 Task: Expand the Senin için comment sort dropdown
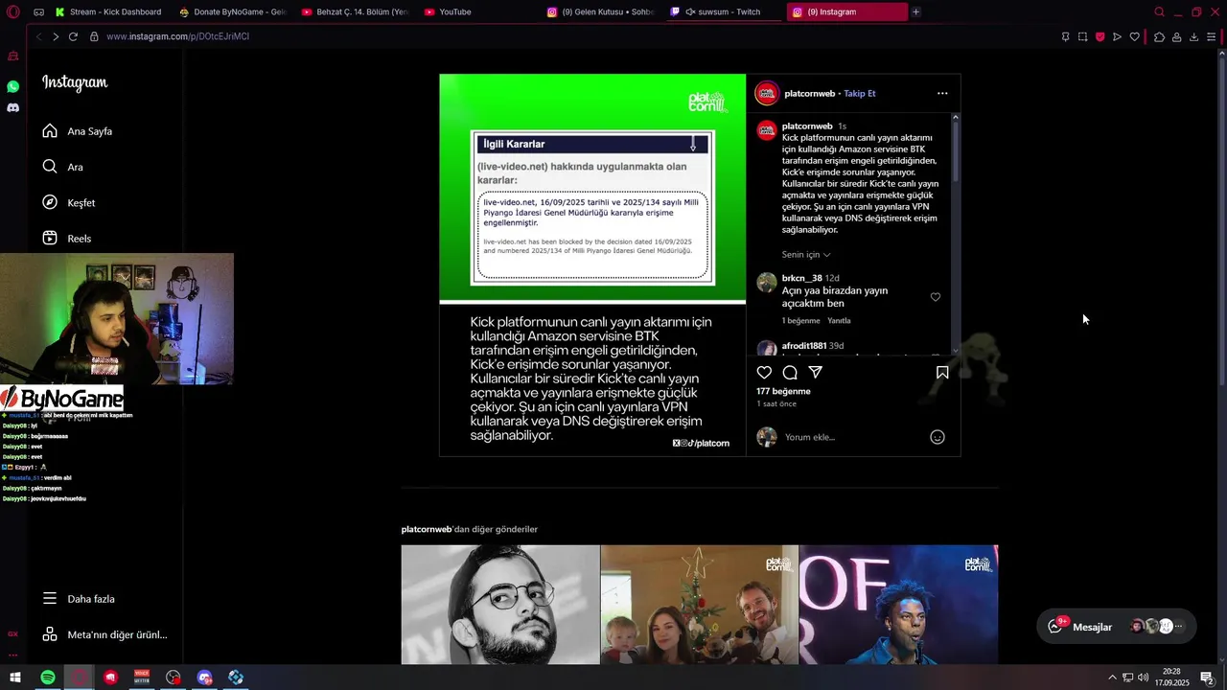click(x=806, y=254)
